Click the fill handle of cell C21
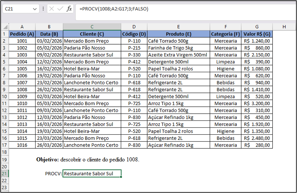This screenshot has height=193, width=297. click(x=121, y=177)
